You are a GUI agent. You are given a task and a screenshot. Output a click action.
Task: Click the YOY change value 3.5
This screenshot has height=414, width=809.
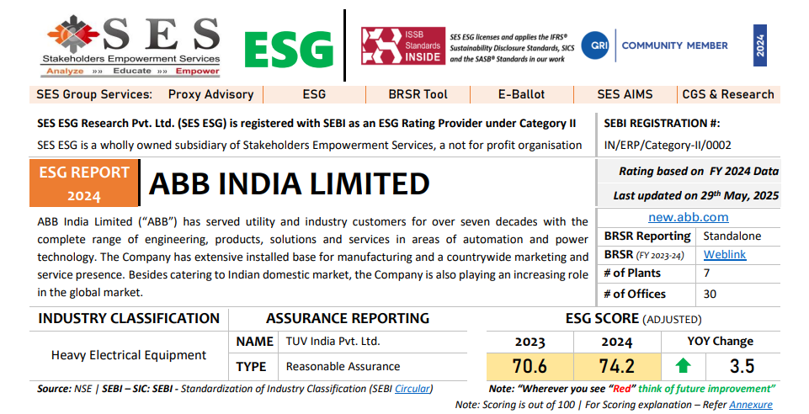pos(742,367)
